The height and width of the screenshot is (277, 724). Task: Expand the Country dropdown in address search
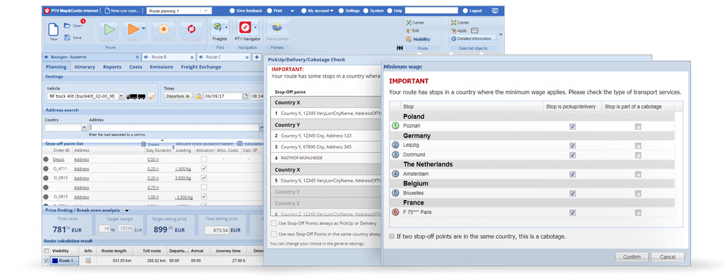click(x=84, y=128)
